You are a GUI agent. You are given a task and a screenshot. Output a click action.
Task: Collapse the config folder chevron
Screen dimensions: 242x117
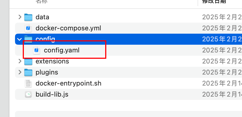coord(19,39)
